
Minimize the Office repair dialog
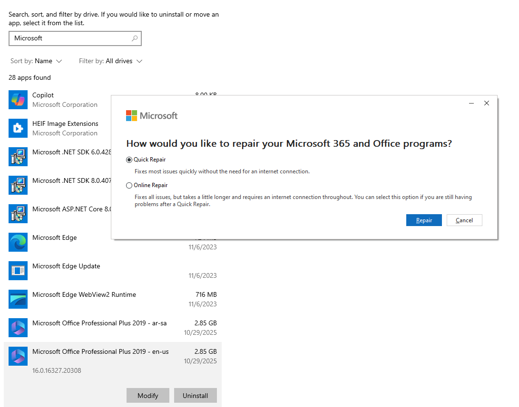(471, 104)
